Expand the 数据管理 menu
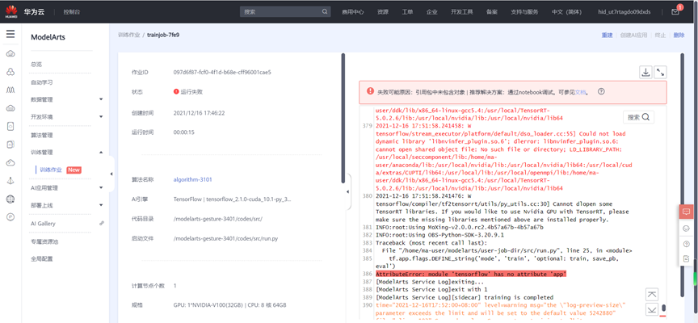 101,99
